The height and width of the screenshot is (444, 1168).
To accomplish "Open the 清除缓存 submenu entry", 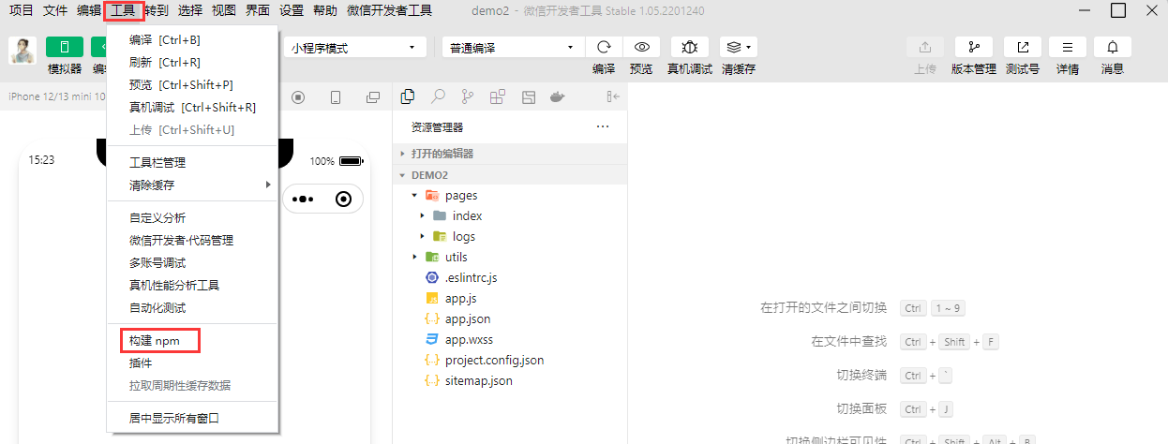I will click(193, 185).
